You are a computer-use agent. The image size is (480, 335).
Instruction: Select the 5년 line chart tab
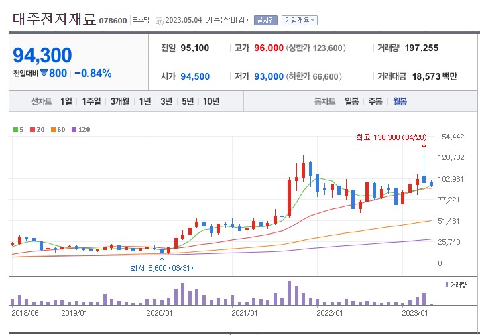click(188, 101)
